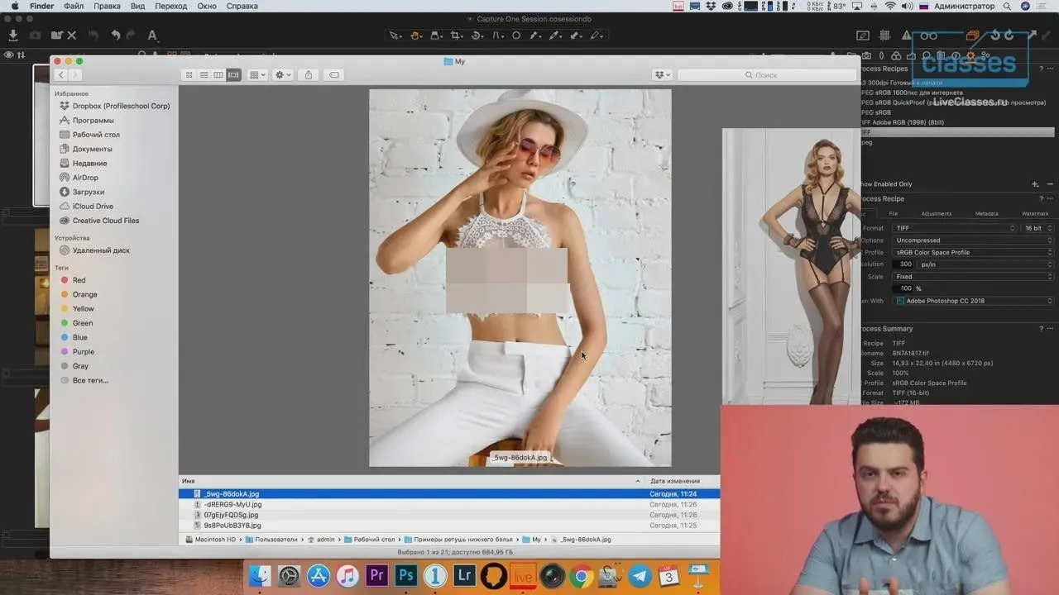The width and height of the screenshot is (1059, 595).
Task: Switch to the Metadata recipe tab
Action: [986, 214]
